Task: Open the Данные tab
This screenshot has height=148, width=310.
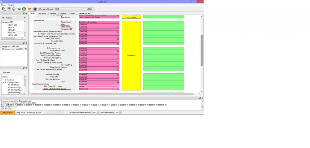Action: (63, 13)
